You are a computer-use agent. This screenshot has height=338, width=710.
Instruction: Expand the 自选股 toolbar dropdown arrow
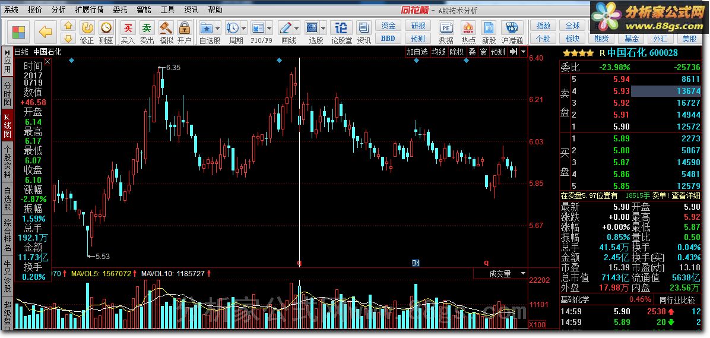[218, 28]
